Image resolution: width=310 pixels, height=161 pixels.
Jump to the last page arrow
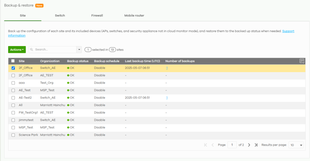point(256,145)
